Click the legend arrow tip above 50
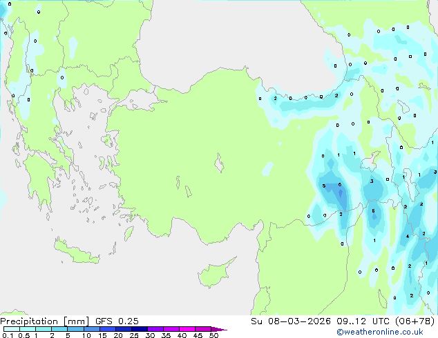The height and width of the screenshot is (338, 438). coord(220,329)
